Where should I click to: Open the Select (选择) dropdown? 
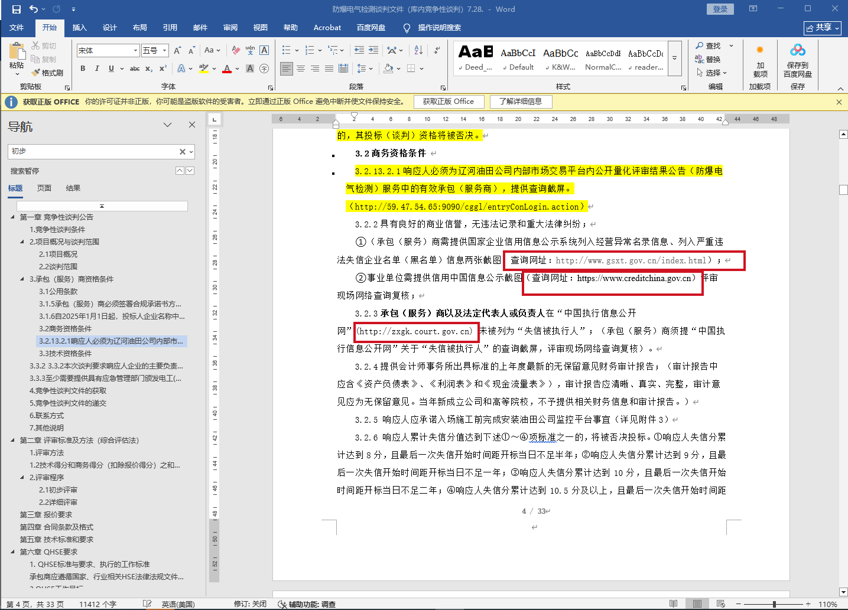point(711,73)
